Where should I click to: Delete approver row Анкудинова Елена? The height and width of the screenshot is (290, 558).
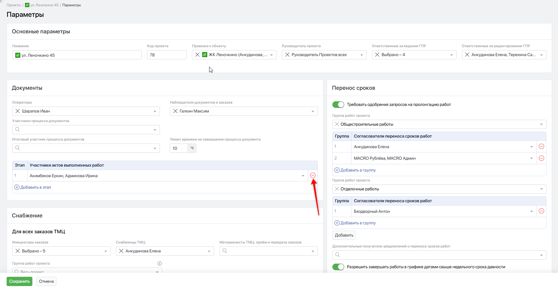tap(541, 146)
